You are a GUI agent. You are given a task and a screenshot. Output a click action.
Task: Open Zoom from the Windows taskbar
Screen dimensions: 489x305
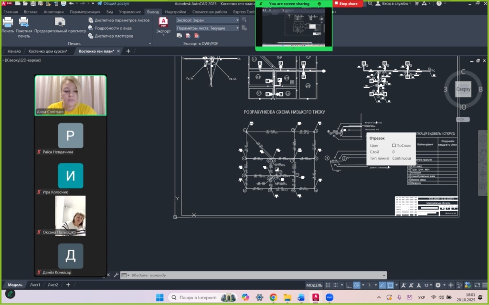pos(330,297)
